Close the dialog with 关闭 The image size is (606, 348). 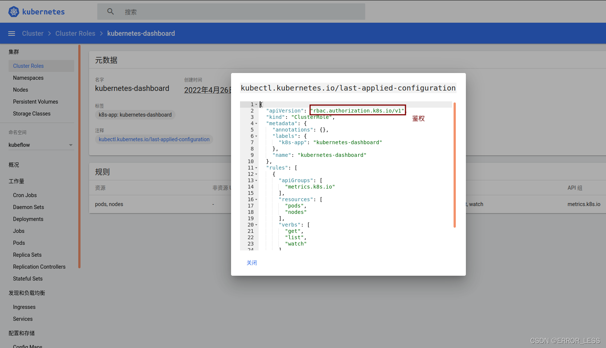252,263
